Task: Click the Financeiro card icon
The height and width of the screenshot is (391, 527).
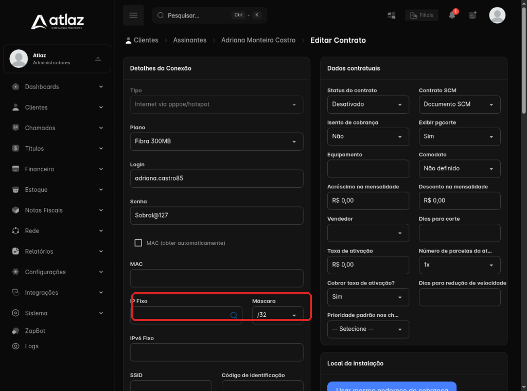Action: coord(16,169)
